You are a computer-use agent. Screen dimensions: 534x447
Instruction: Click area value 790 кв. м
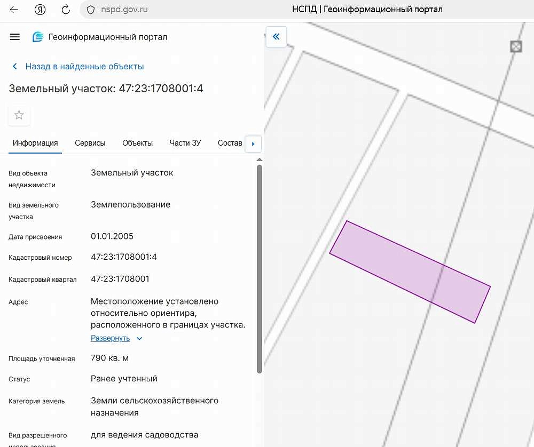(109, 358)
